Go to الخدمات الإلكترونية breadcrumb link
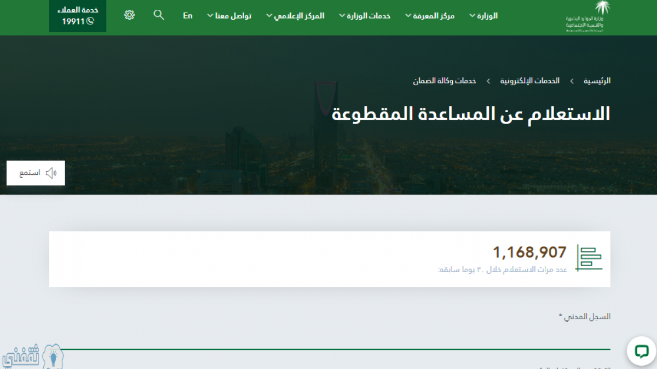Screen dimensions: 657x369 530,81
